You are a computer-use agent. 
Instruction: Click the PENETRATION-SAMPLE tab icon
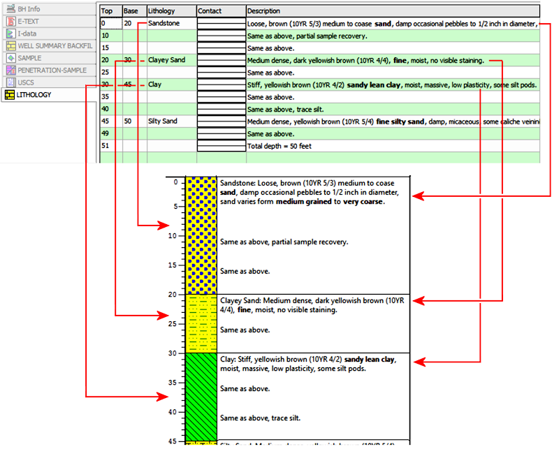pyautogui.click(x=10, y=71)
